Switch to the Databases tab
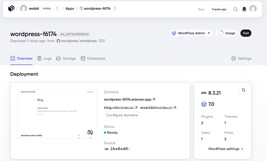The image size is (267, 161). pos(93,58)
